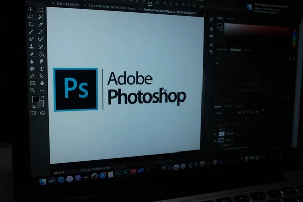Select the Hand tool
The width and height of the screenshot is (303, 202).
tap(42, 83)
